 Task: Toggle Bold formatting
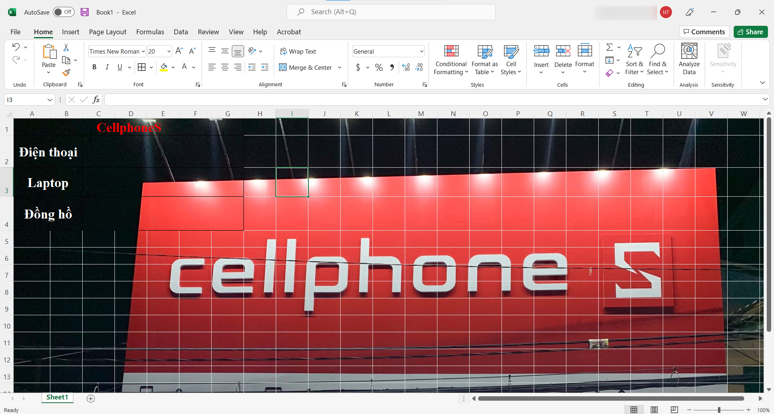(94, 67)
